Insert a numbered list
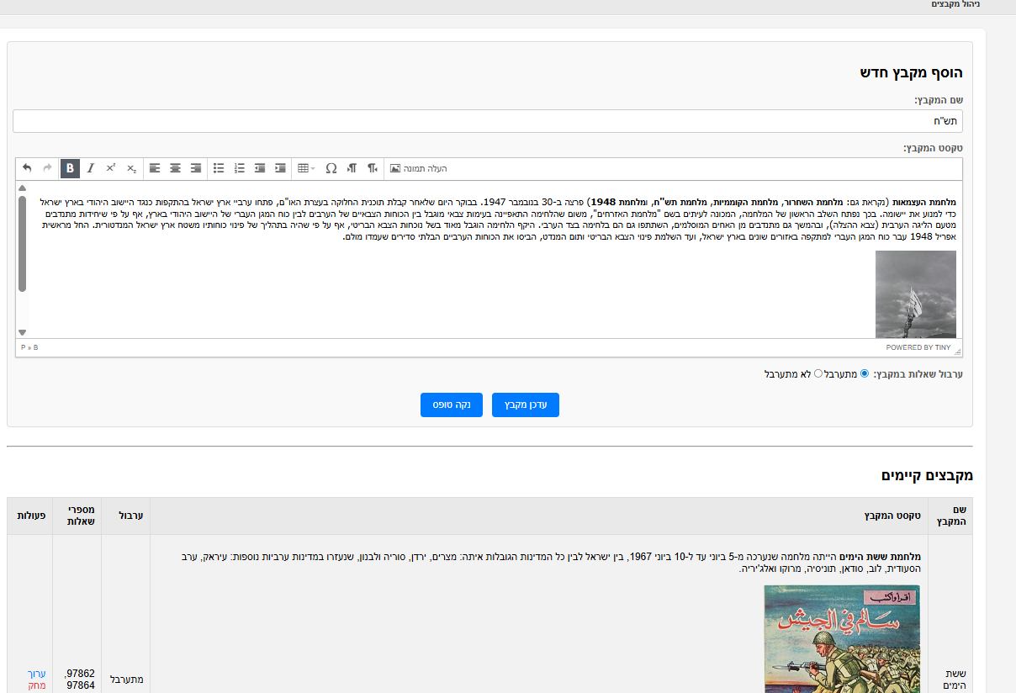This screenshot has height=693, width=1016. point(240,168)
